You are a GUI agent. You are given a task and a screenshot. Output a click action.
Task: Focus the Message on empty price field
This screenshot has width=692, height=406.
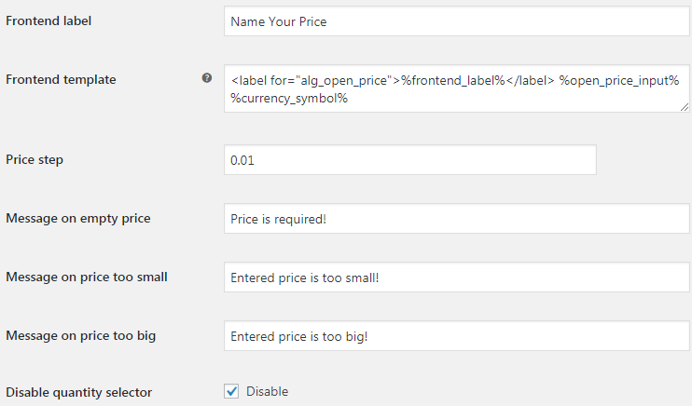(x=457, y=218)
